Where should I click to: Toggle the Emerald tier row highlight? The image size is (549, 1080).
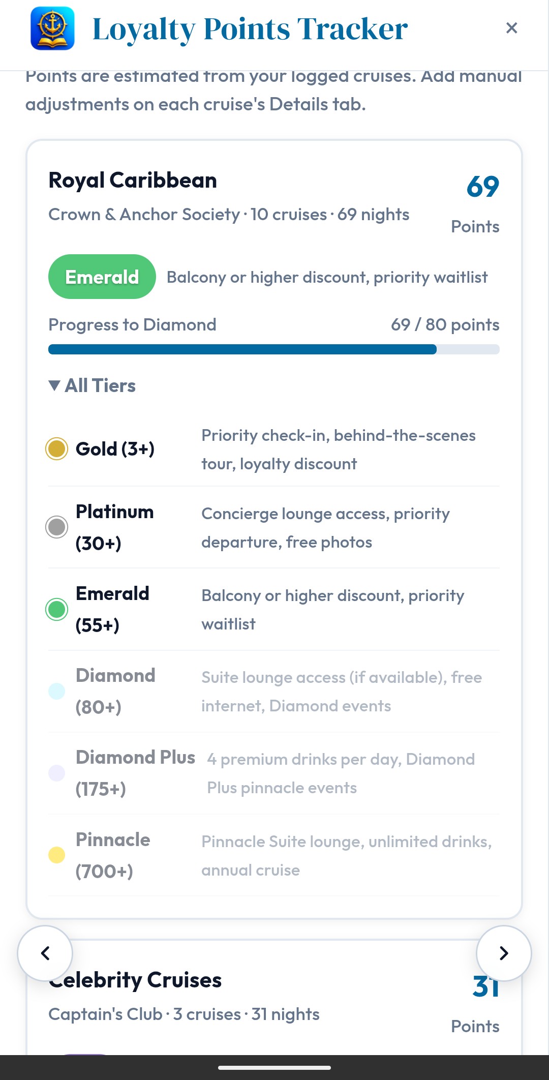pyautogui.click(x=274, y=609)
